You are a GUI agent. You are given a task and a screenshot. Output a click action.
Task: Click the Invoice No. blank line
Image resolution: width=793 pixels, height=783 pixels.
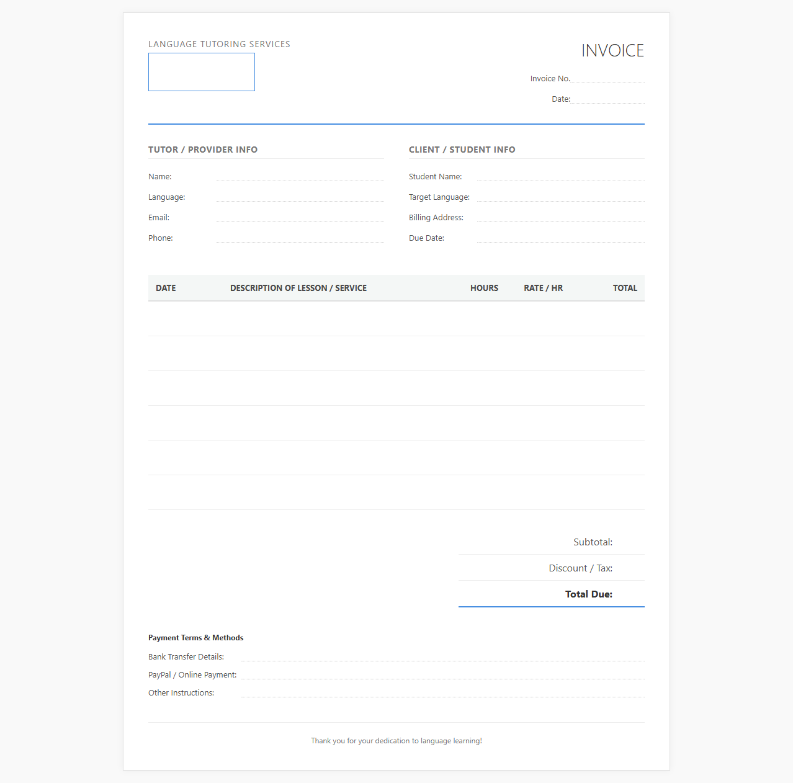607,78
